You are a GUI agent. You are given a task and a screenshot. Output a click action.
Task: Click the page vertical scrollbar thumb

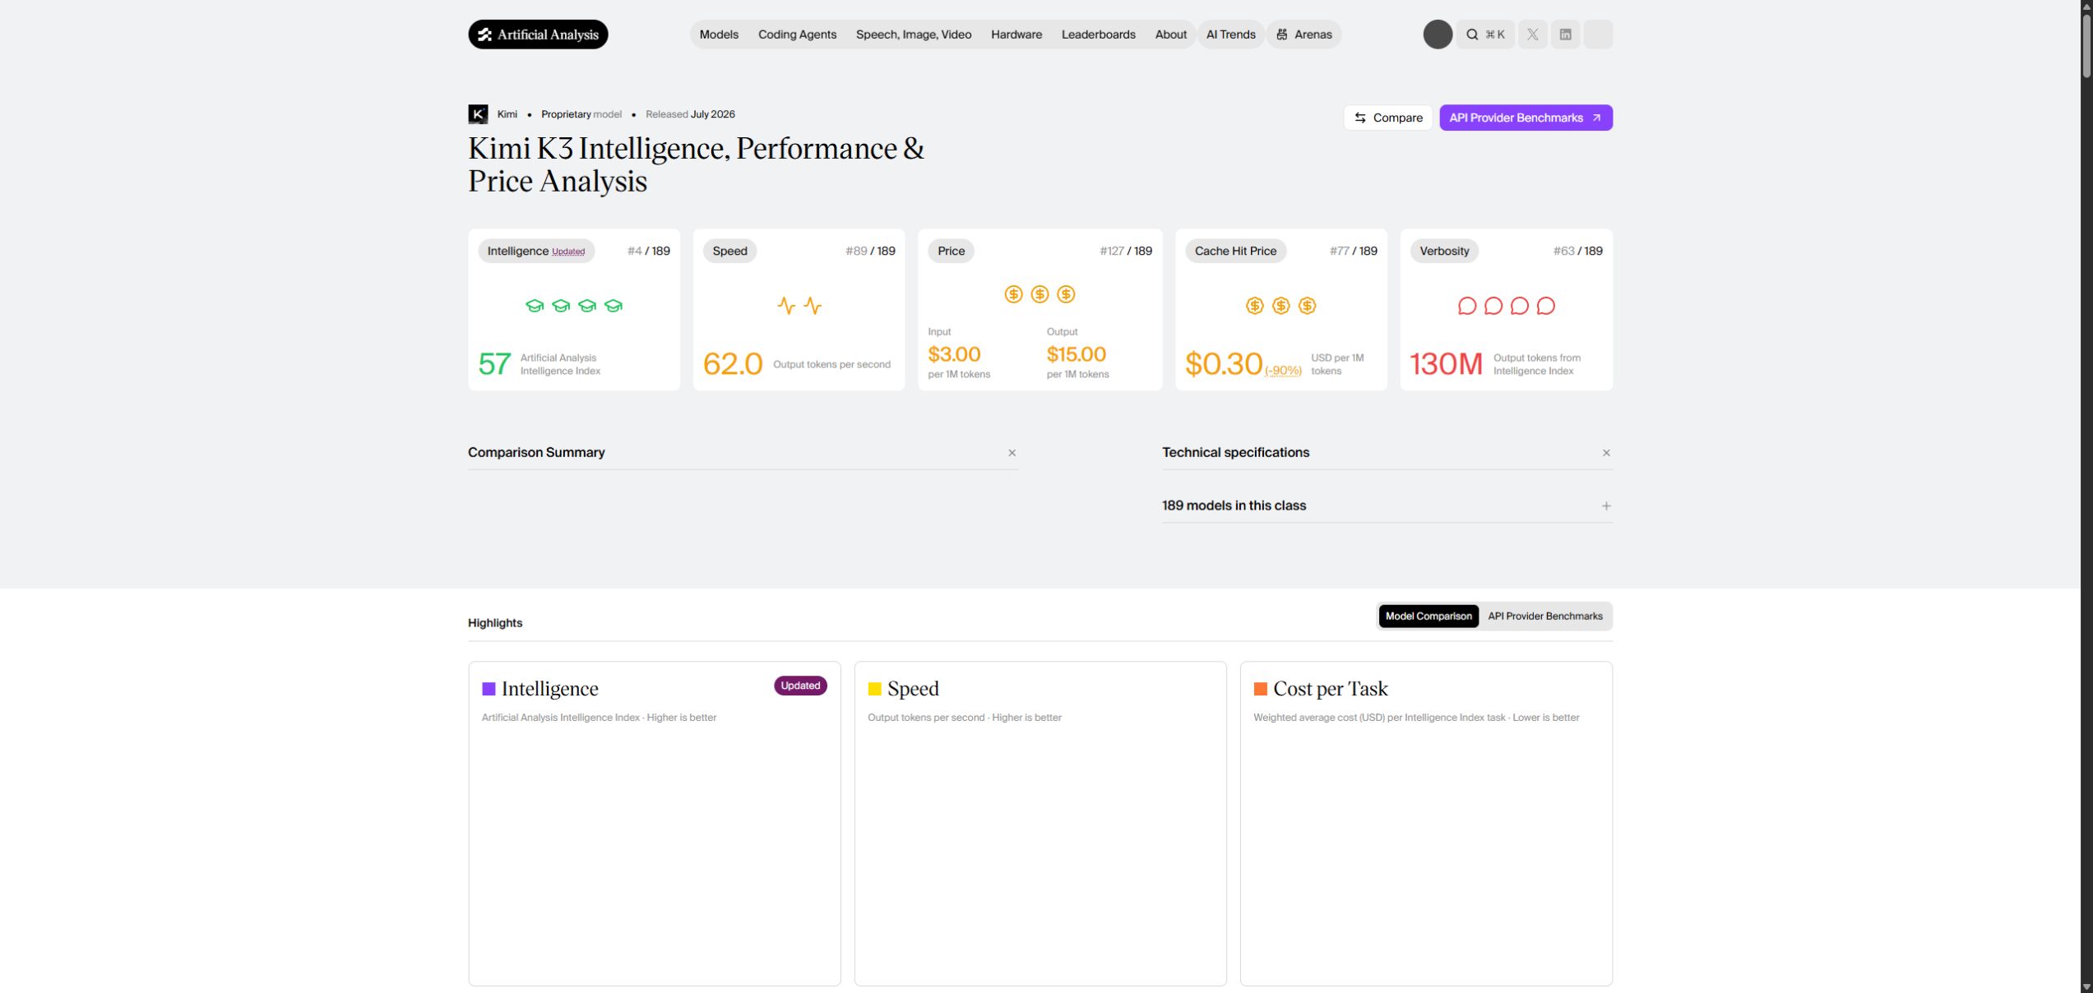click(2086, 45)
